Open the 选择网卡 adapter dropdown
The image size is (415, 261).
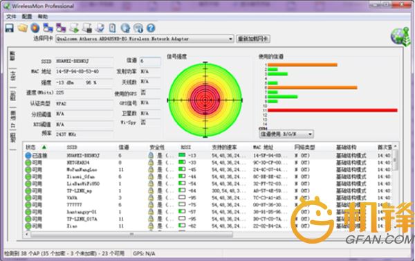145,39
